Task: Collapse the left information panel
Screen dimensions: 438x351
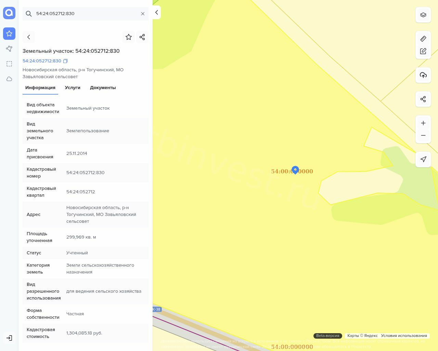Action: pos(157,12)
